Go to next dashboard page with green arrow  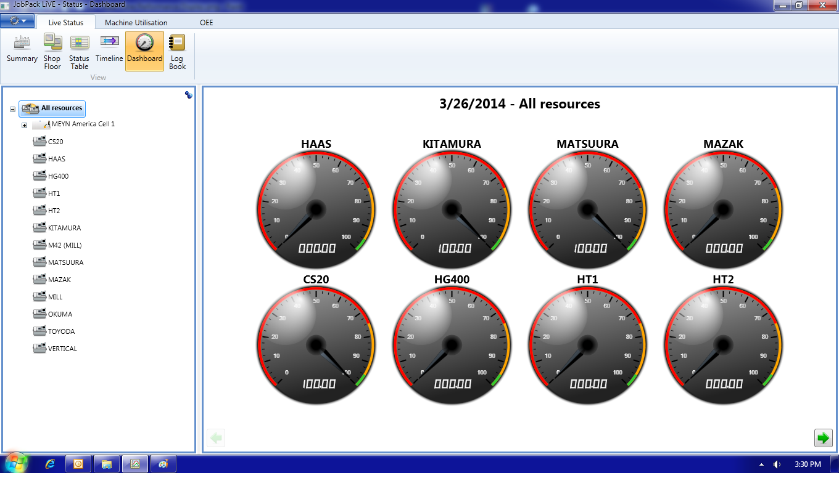(823, 438)
